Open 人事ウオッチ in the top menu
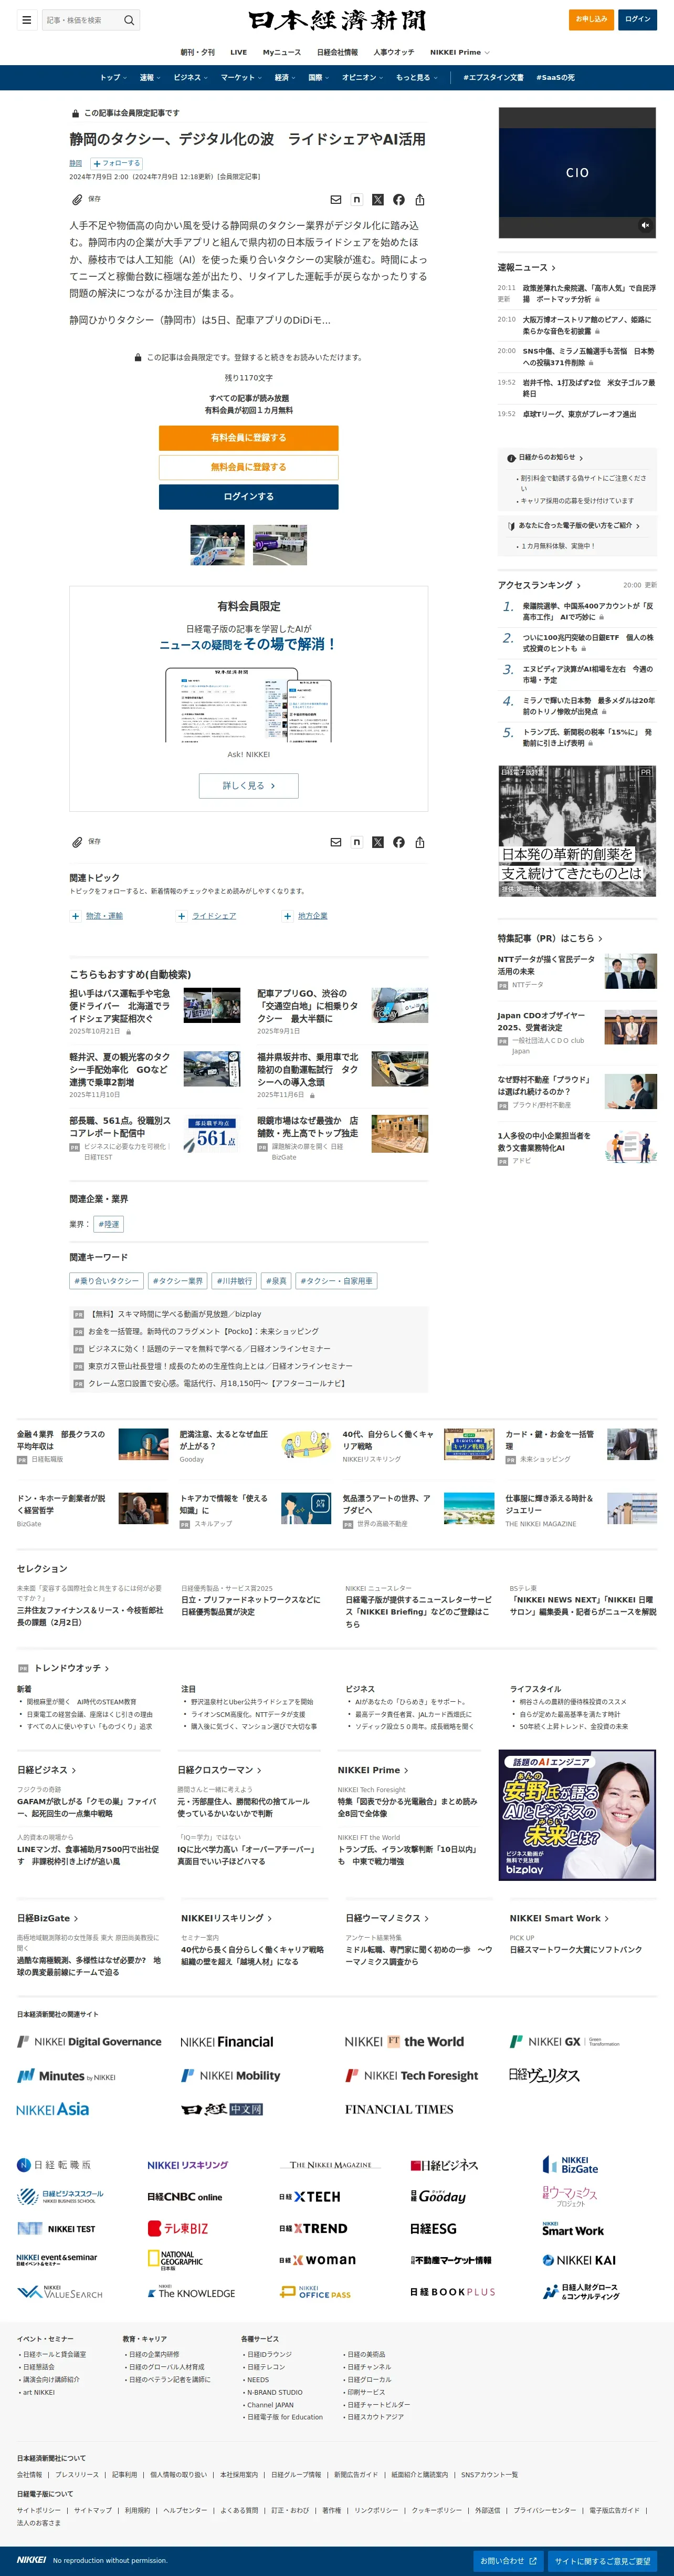The image size is (674, 2576). coord(393,52)
